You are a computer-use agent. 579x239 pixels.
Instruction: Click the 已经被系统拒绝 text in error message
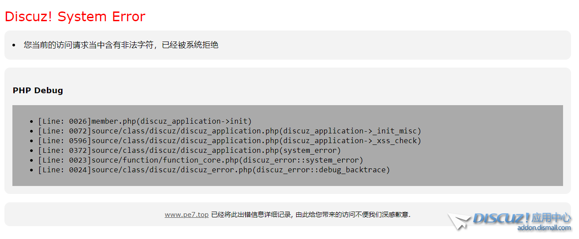point(190,45)
